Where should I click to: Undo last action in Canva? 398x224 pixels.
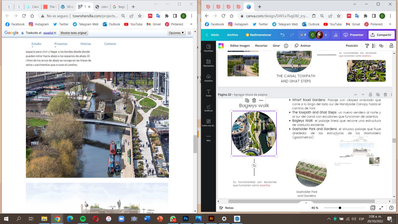pos(282,35)
